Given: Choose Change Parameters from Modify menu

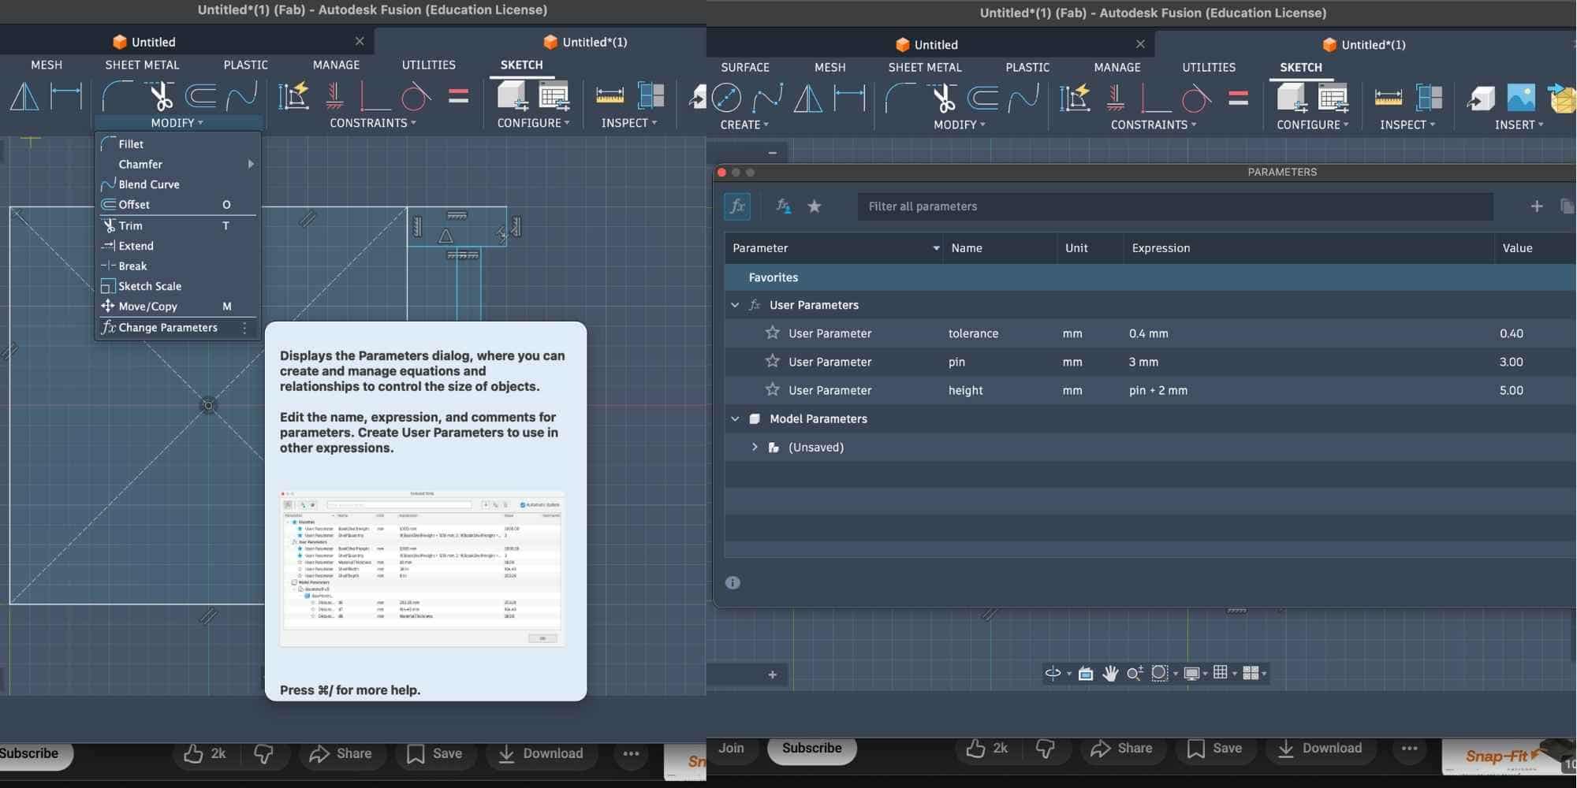Looking at the screenshot, I should (x=167, y=328).
